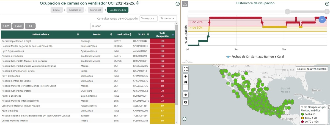Reset the map to home extent
Screen dimensions: 330x125
tap(186, 82)
